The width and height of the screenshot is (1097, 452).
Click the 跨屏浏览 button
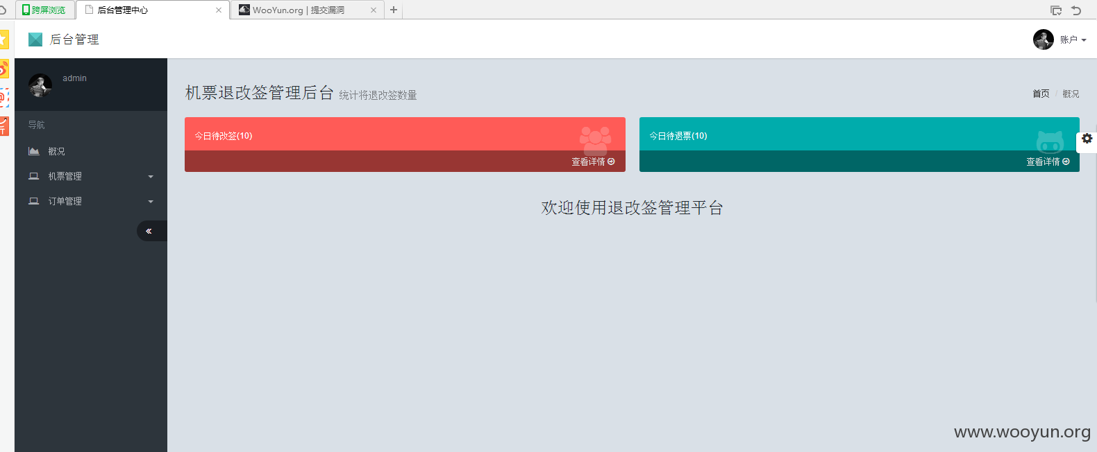click(x=44, y=10)
